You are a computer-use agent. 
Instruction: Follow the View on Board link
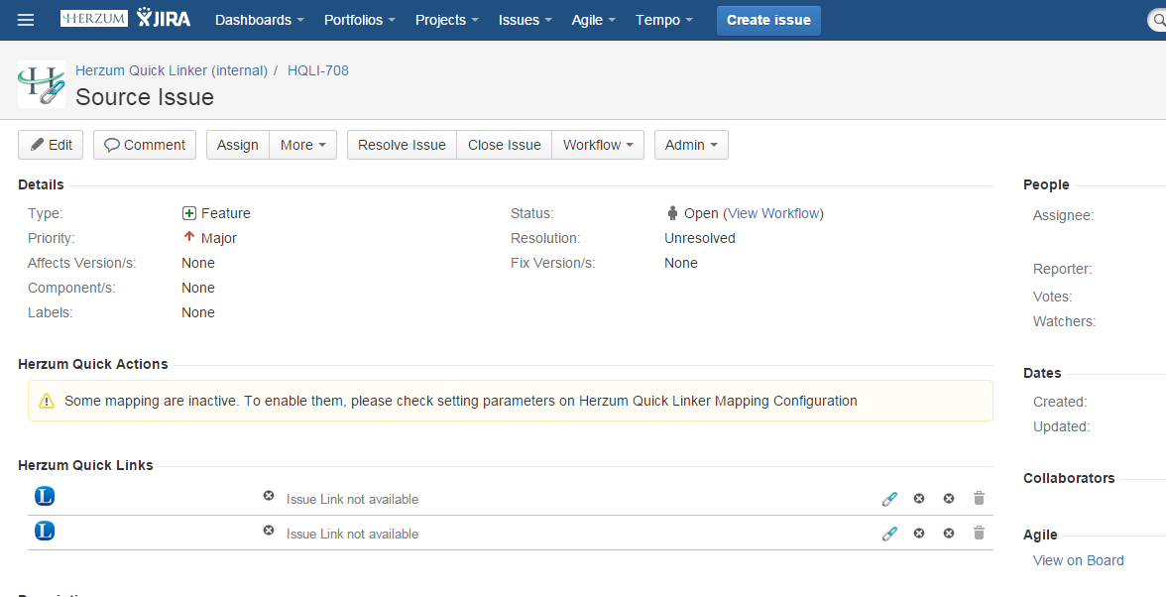[x=1078, y=560]
